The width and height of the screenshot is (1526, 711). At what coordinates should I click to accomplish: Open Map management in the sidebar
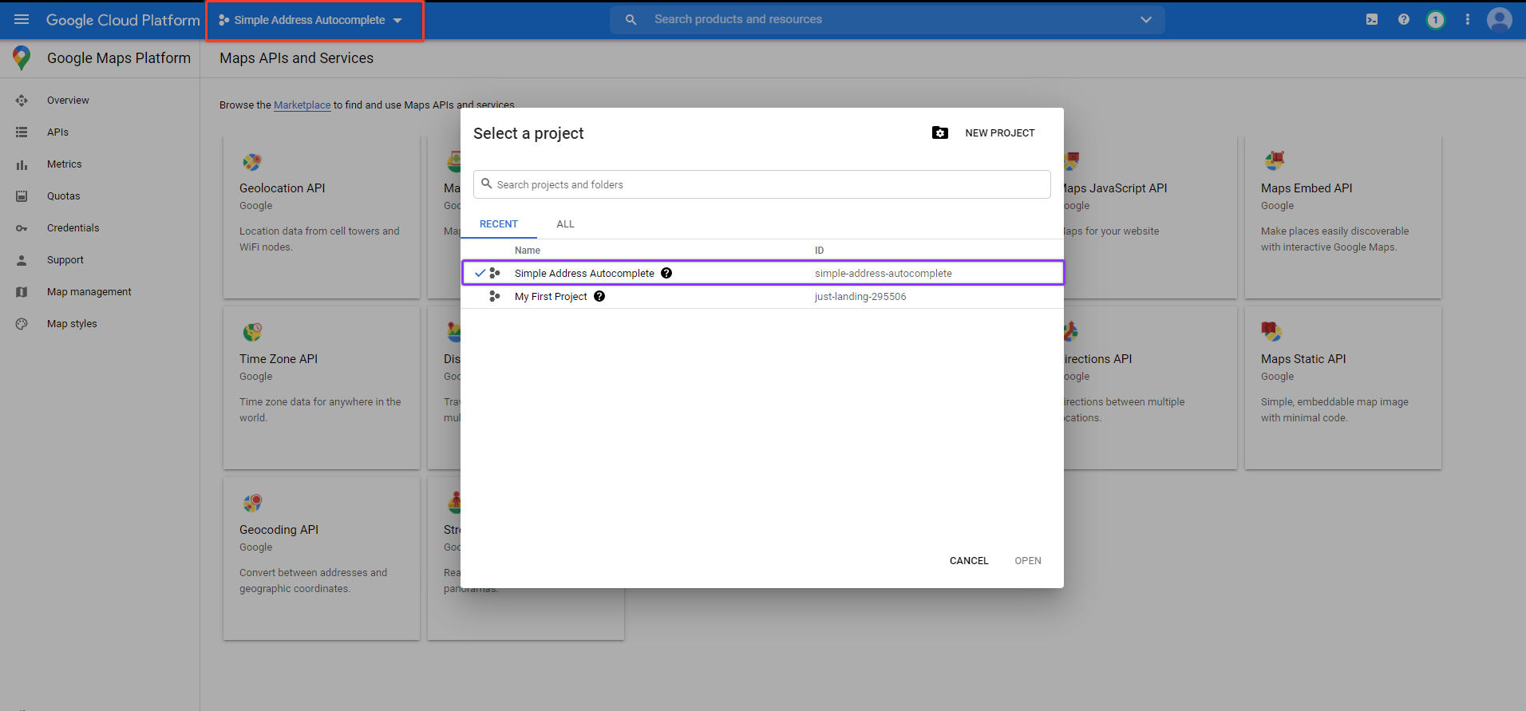point(89,292)
